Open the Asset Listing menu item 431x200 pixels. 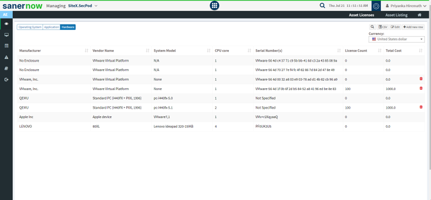click(396, 15)
